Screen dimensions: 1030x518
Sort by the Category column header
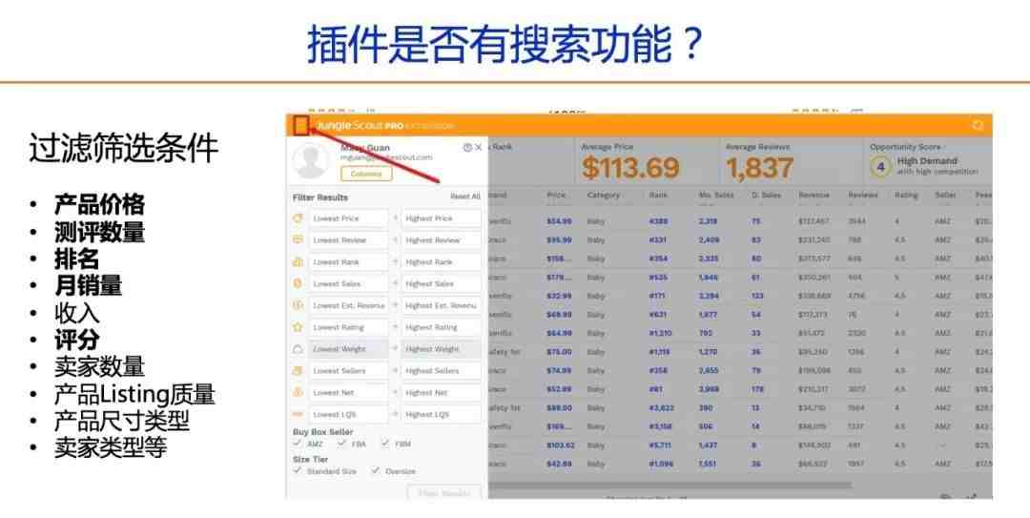coord(603,196)
